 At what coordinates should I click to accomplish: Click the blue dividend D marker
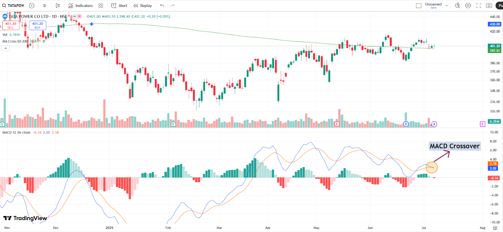(406, 124)
